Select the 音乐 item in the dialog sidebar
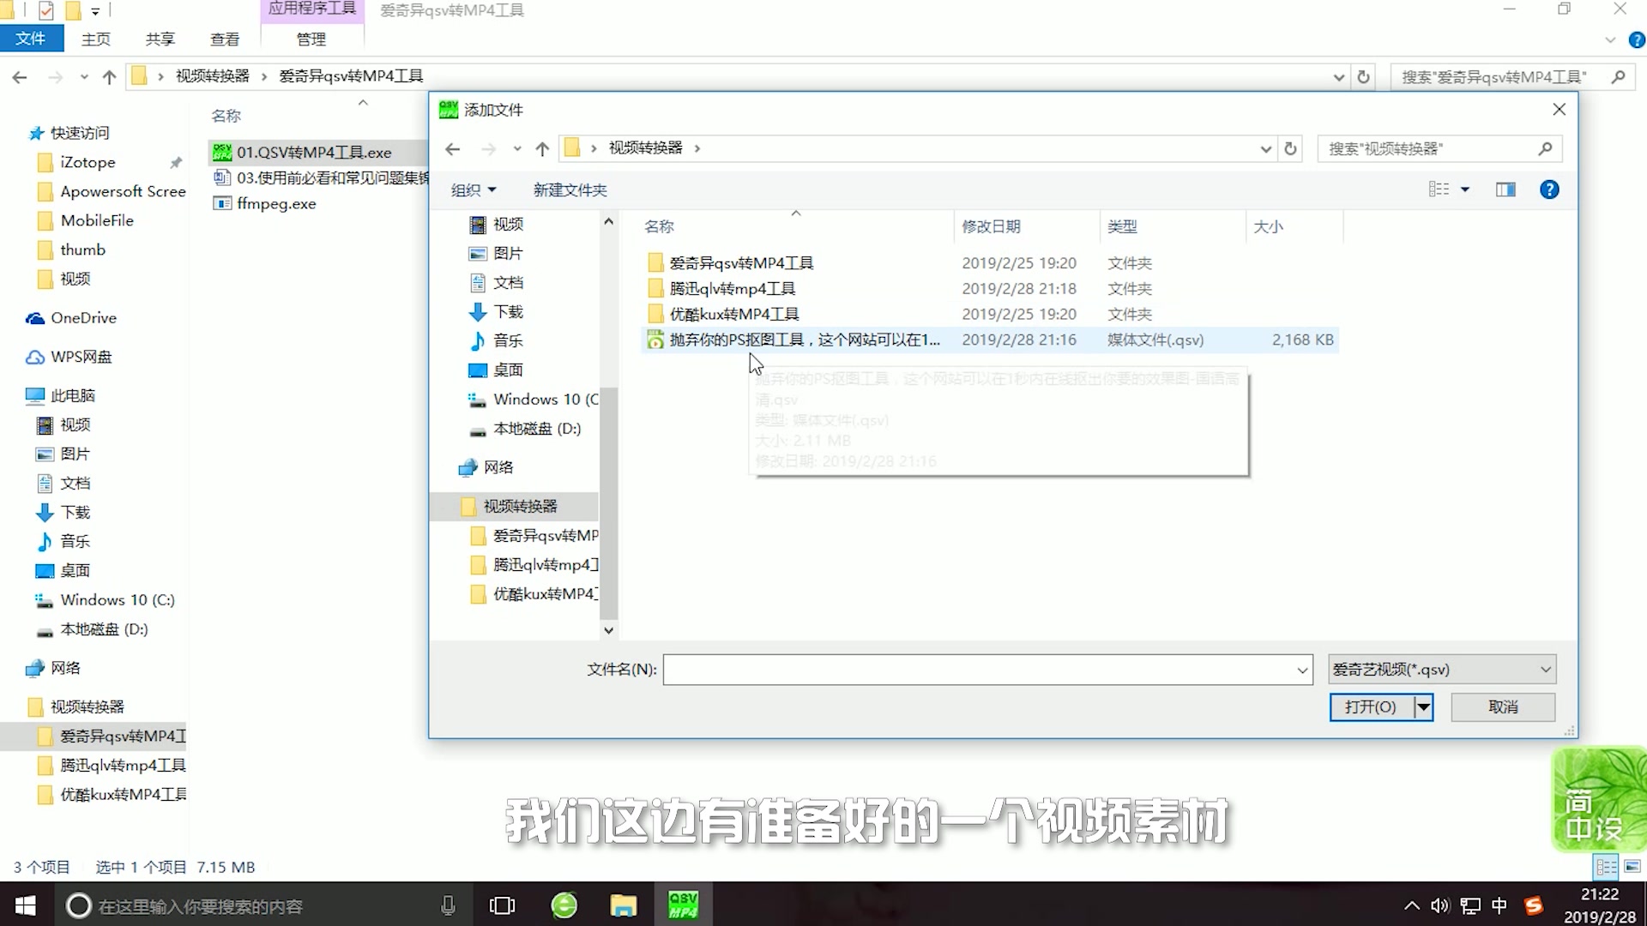This screenshot has height=926, width=1647. tap(506, 340)
